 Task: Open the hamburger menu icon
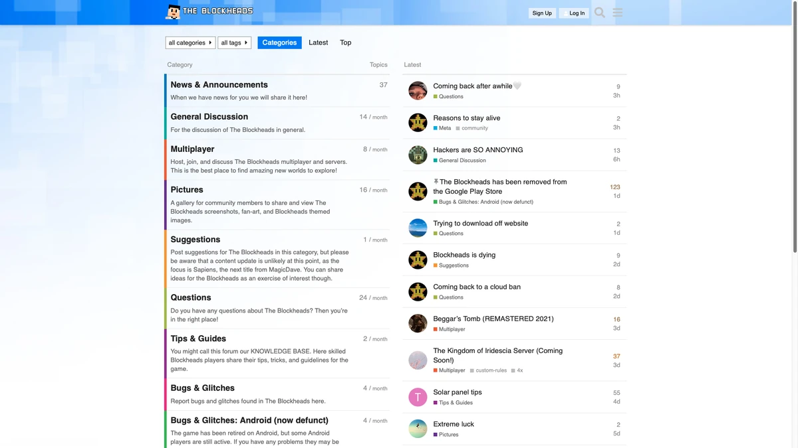618,12
